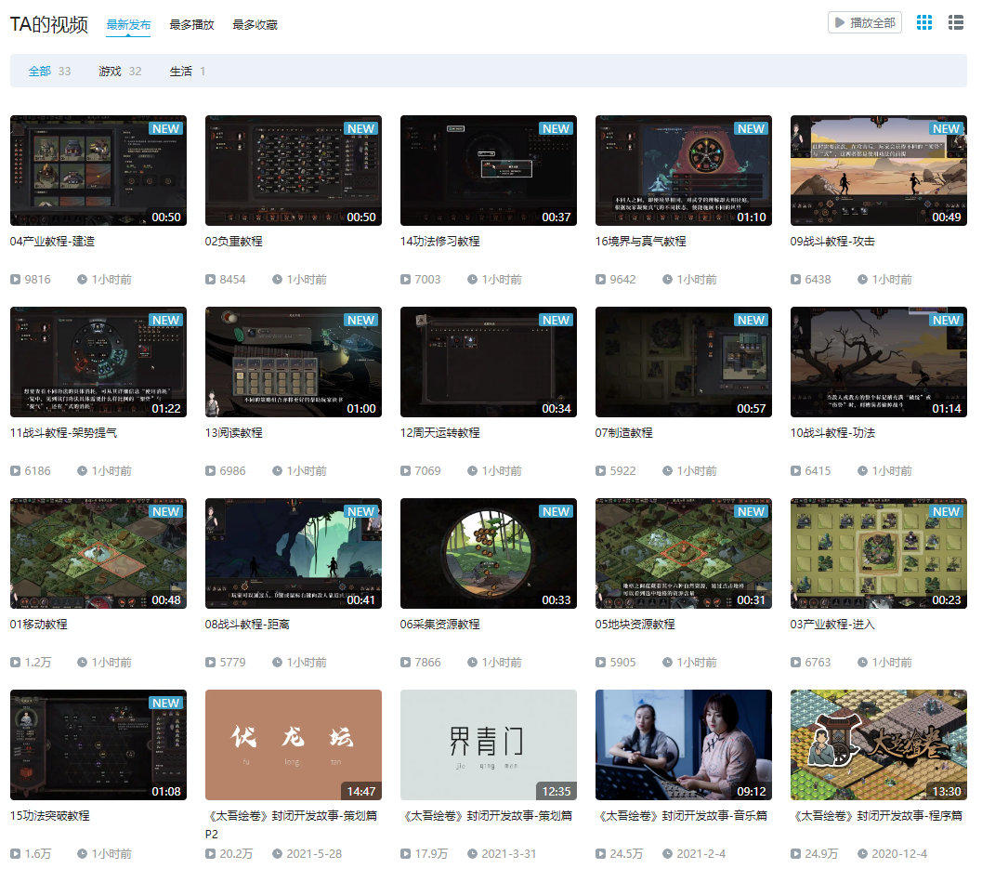Screen dimensions: 982x869
Task: Click clock icon under 02负重教程
Action: pyautogui.click(x=277, y=280)
